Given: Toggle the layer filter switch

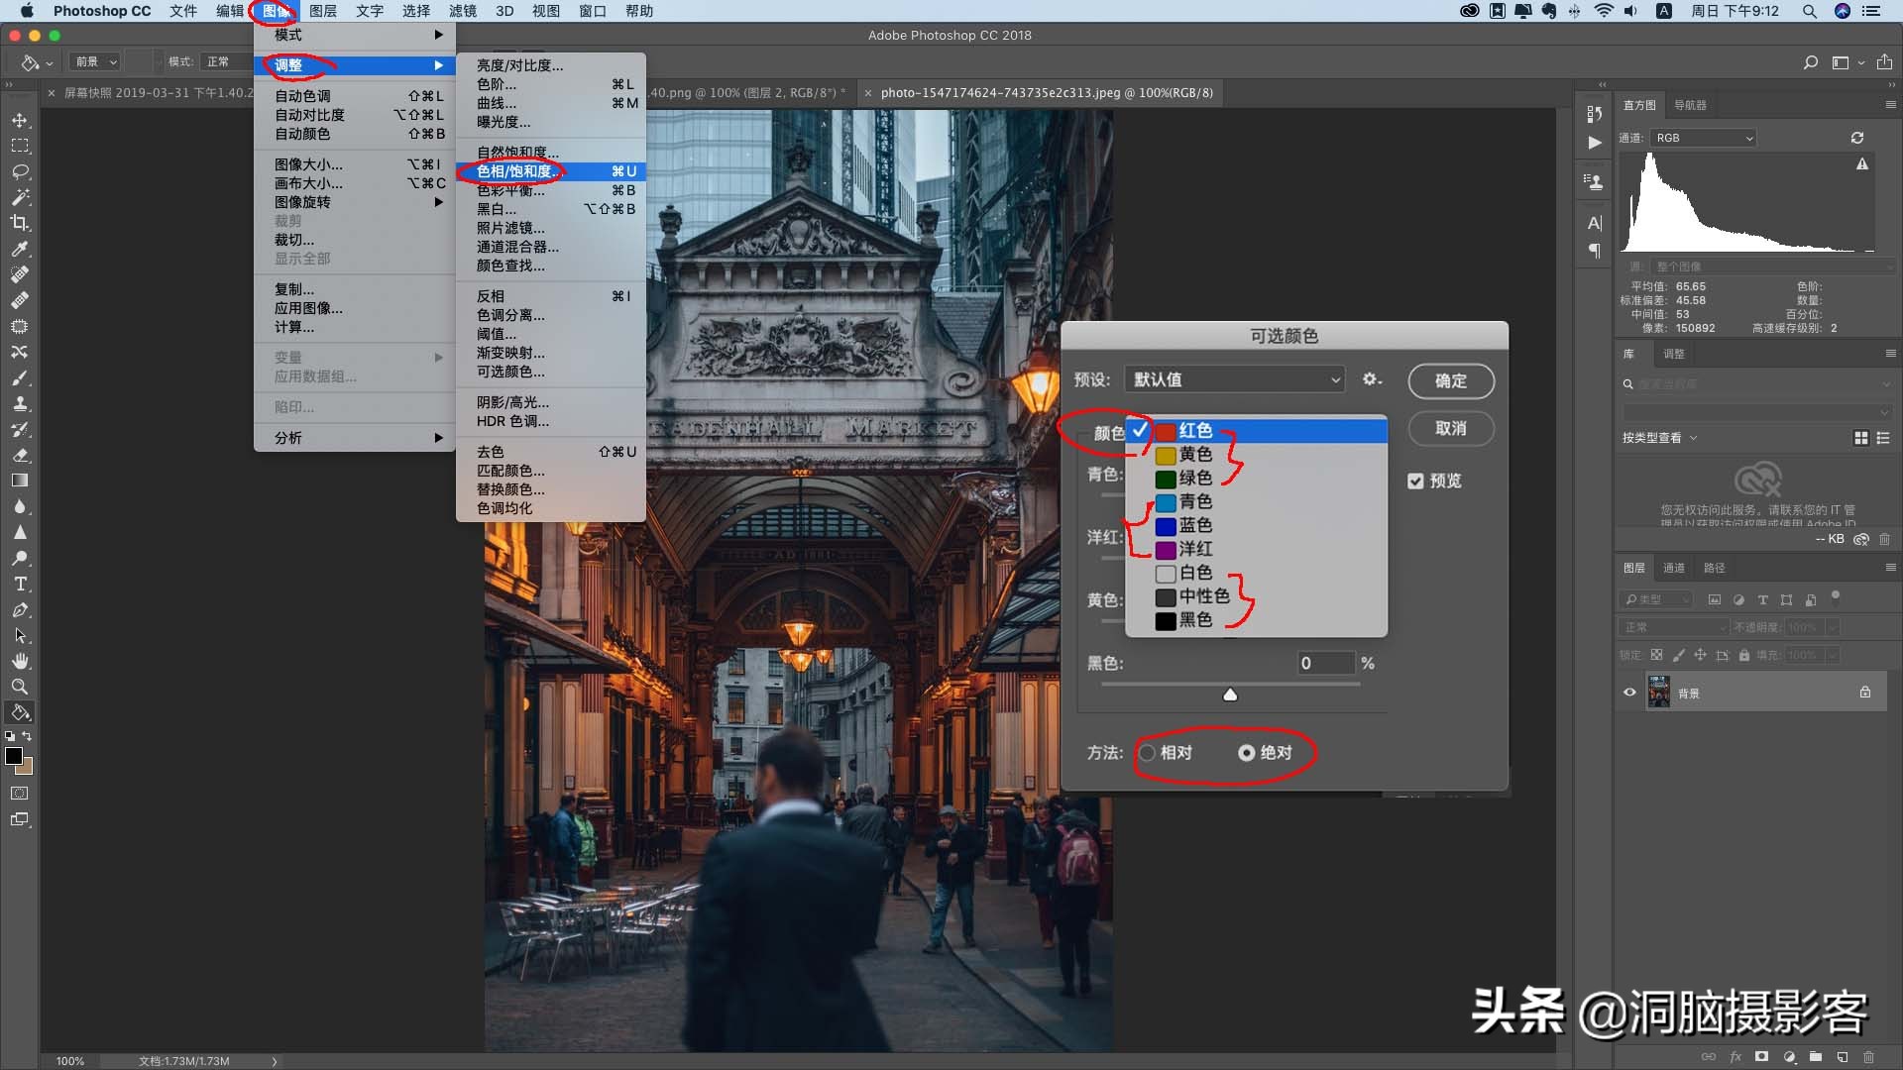Looking at the screenshot, I should pos(1836,596).
